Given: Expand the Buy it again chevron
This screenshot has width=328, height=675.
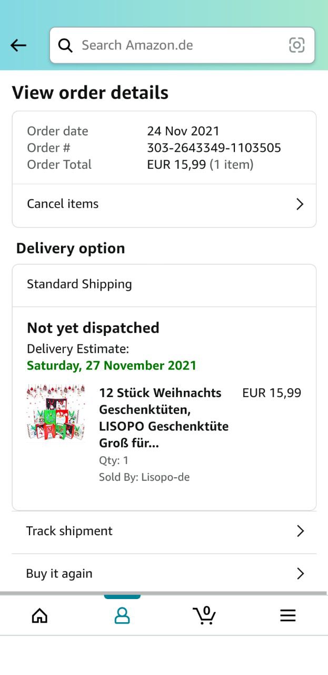Looking at the screenshot, I should 300,574.
